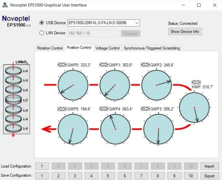222x180 pixels.
Task: Click the Novoptel EPS1000 logo
Action: pos(16,21)
